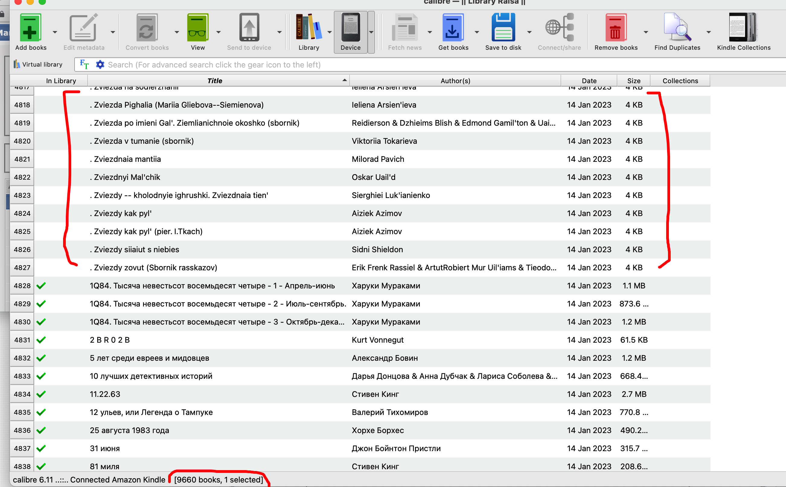Expand the Add books dropdown arrow
The width and height of the screenshot is (786, 487).
point(55,32)
